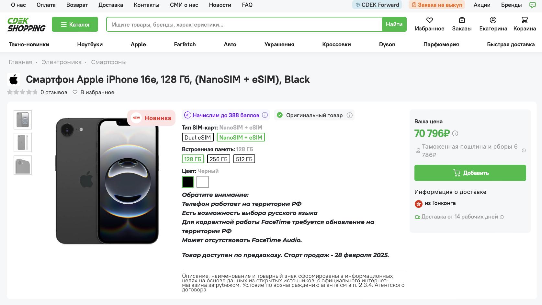
Task: Select 256 ГБ storage option
Action: point(219,159)
